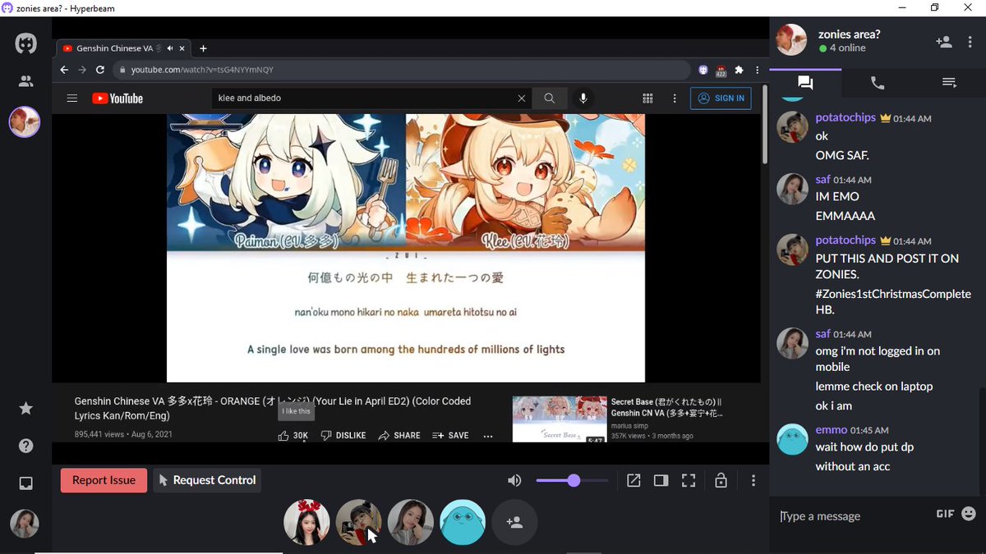Image resolution: width=986 pixels, height=554 pixels.
Task: Click the zonies area? room avatar in header
Action: click(792, 40)
